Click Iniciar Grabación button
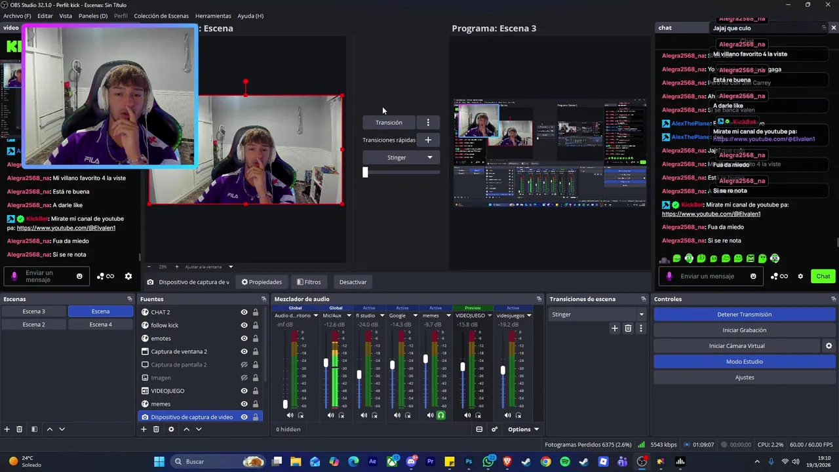The height and width of the screenshot is (472, 839). point(745,330)
